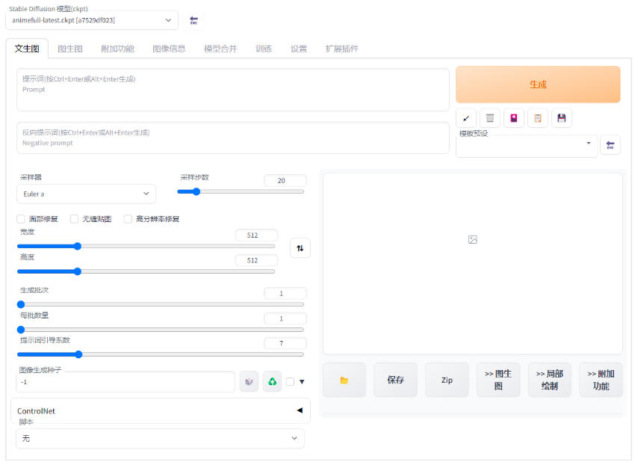The width and height of the screenshot is (638, 465).
Task: Randomize the seed using the dice icon
Action: click(x=249, y=381)
